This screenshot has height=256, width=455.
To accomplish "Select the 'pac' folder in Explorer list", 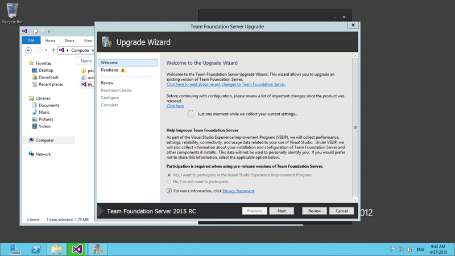I will point(88,71).
